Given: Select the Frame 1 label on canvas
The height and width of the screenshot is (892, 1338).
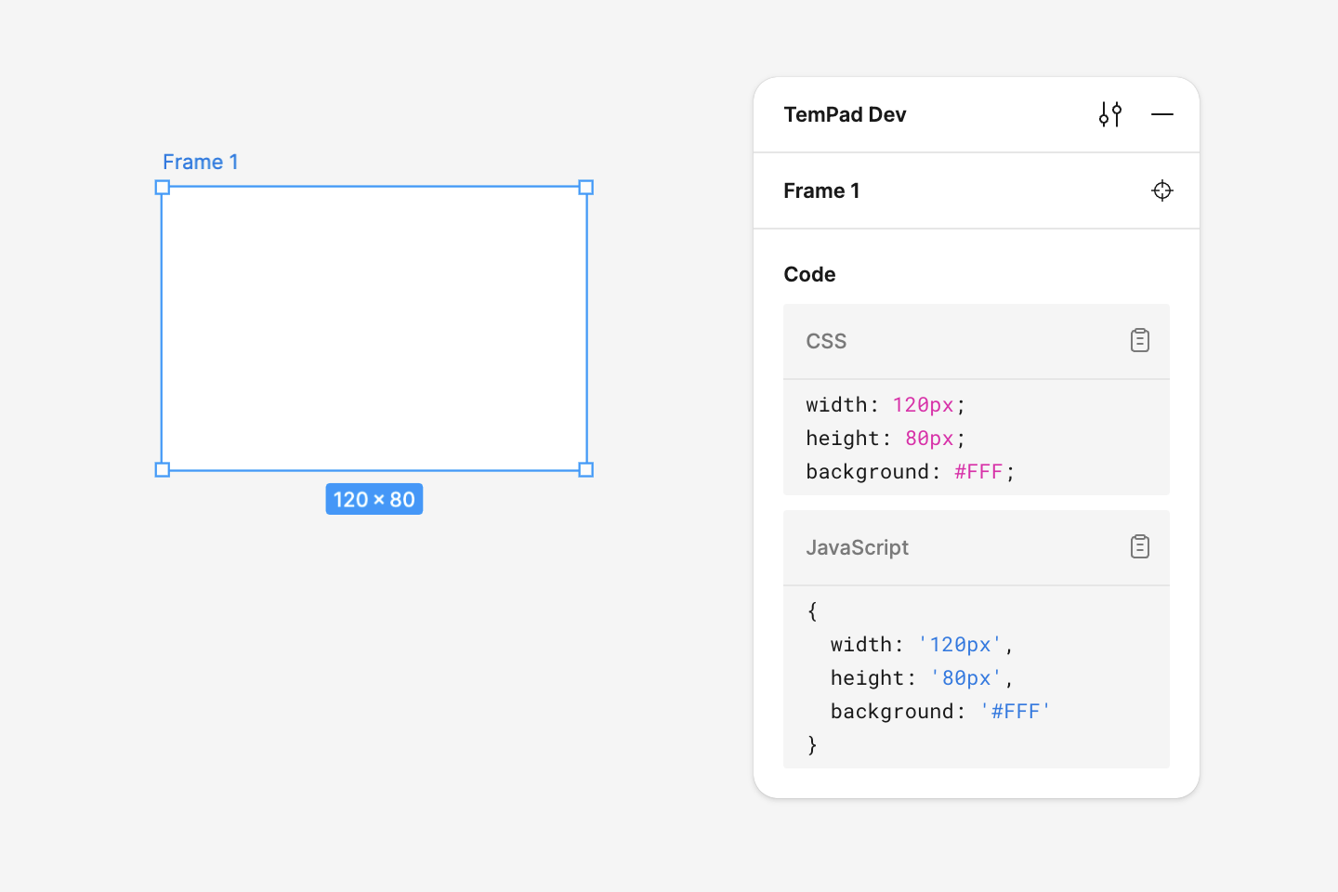Looking at the screenshot, I should coord(201,162).
